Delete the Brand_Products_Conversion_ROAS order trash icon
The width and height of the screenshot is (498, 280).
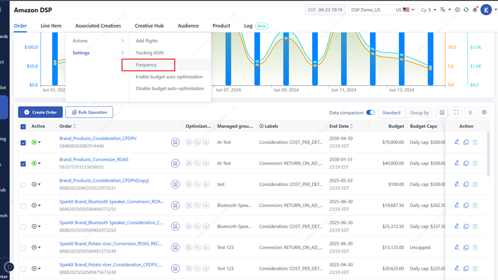pos(475,163)
